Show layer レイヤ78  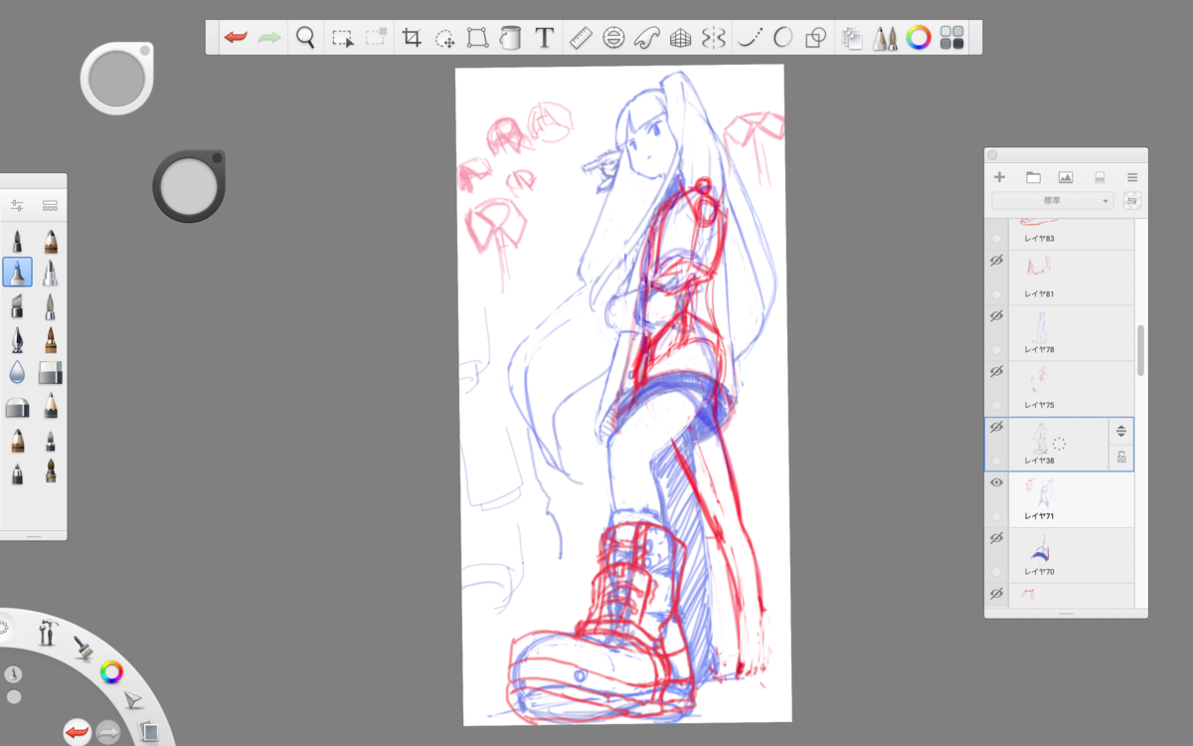point(997,316)
